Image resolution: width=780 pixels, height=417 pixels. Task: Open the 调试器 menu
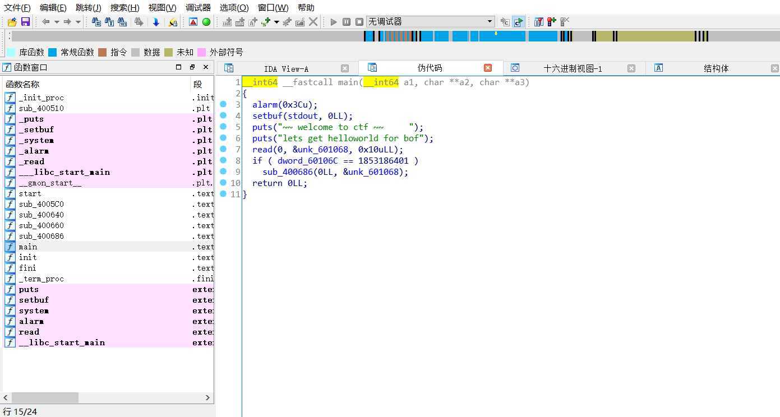[x=198, y=8]
